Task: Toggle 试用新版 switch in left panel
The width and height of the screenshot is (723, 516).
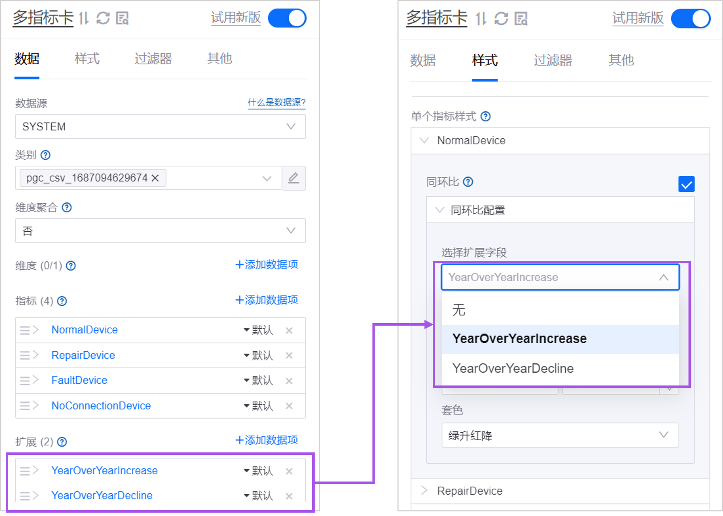Action: 287,18
